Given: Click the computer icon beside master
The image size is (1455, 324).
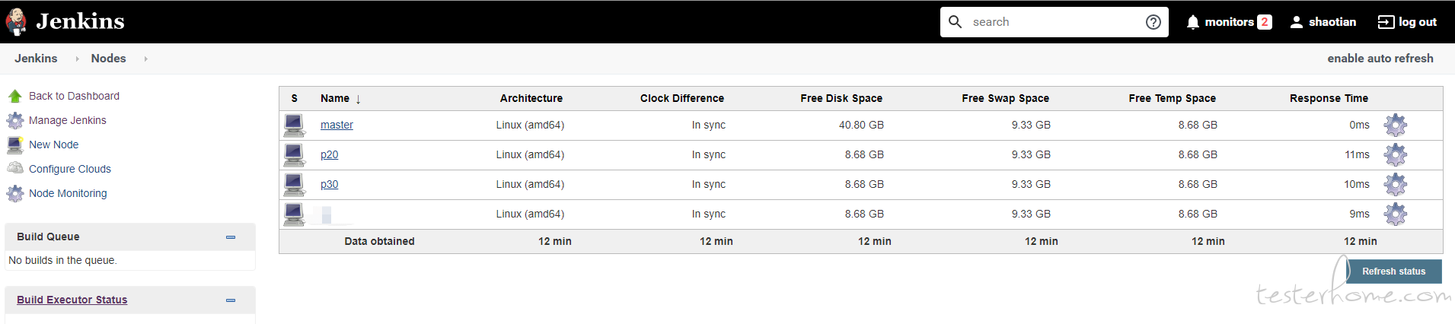Looking at the screenshot, I should pyautogui.click(x=294, y=125).
